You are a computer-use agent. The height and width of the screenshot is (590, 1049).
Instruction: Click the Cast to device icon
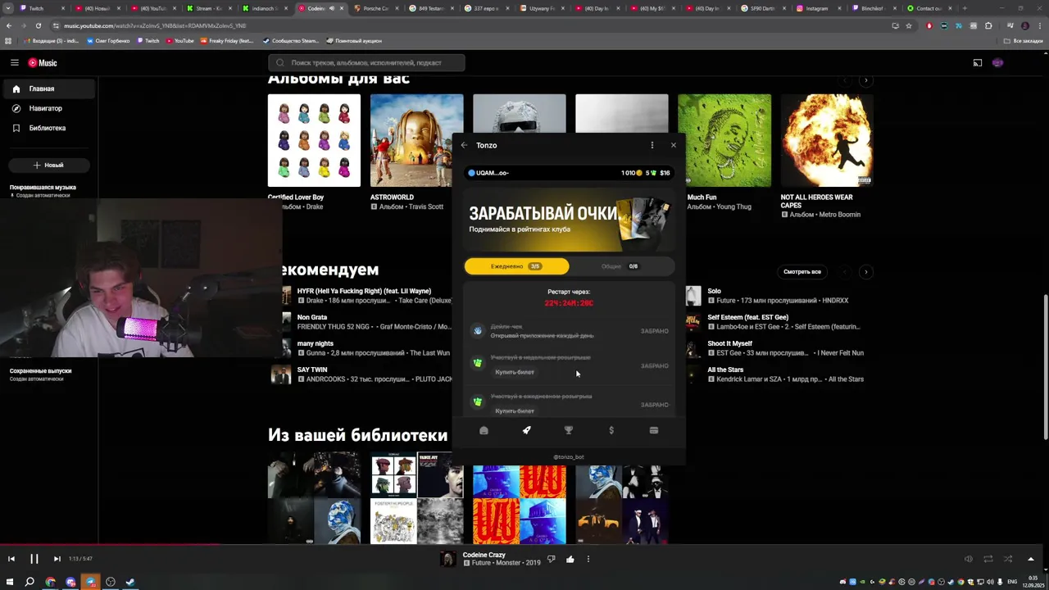pos(977,62)
